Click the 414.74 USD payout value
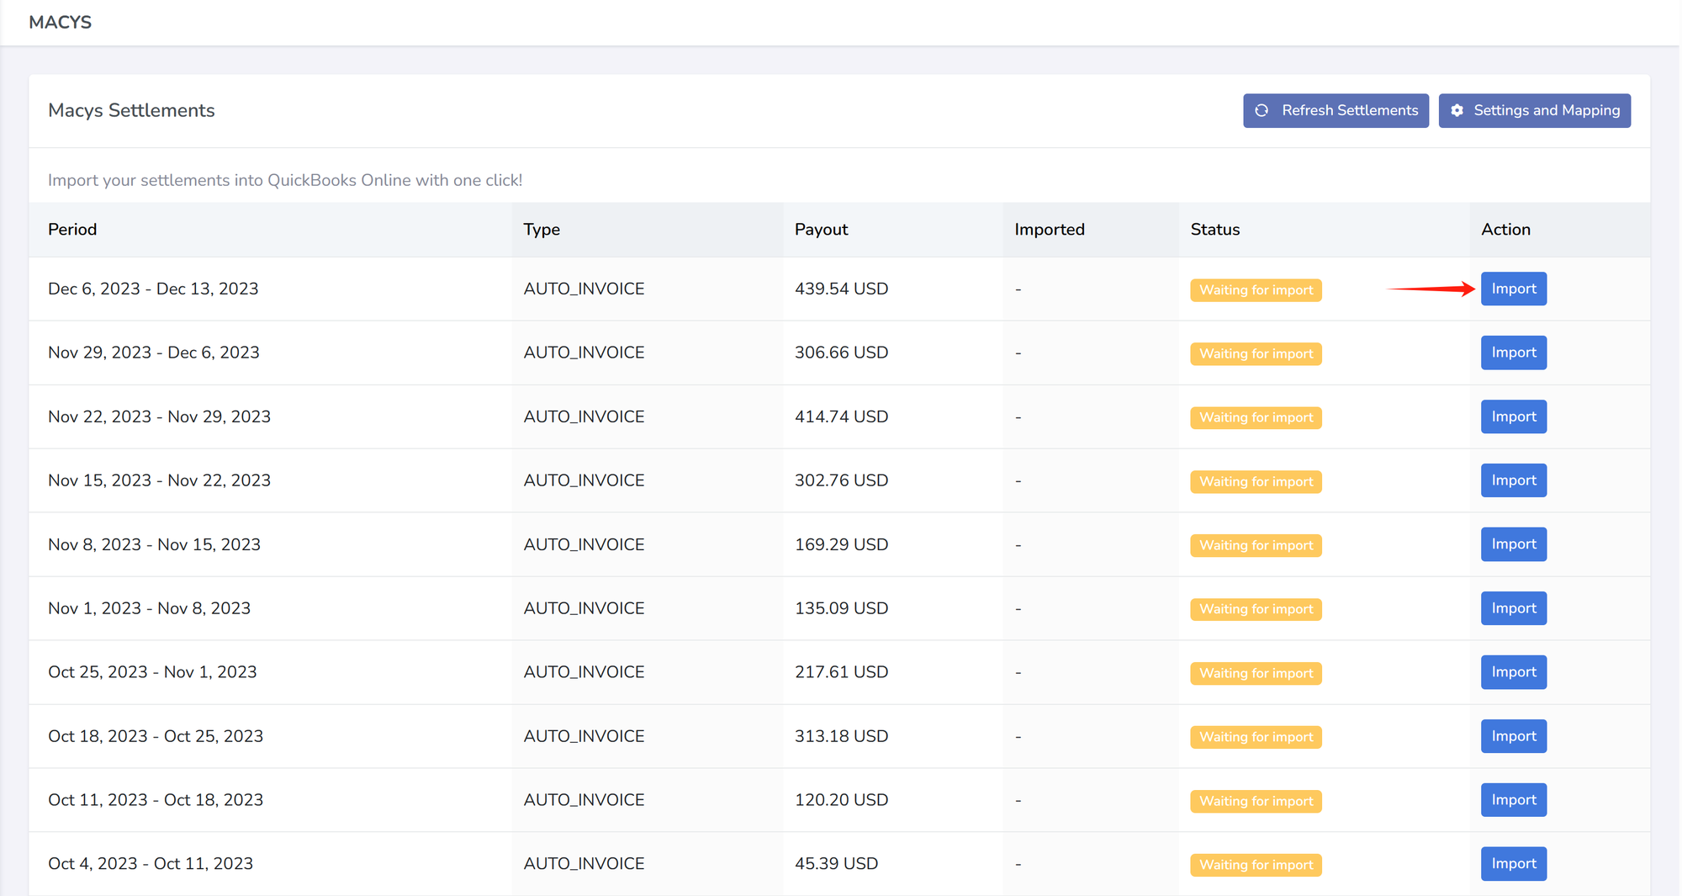Screen dimensions: 1682x896 pyautogui.click(x=841, y=416)
